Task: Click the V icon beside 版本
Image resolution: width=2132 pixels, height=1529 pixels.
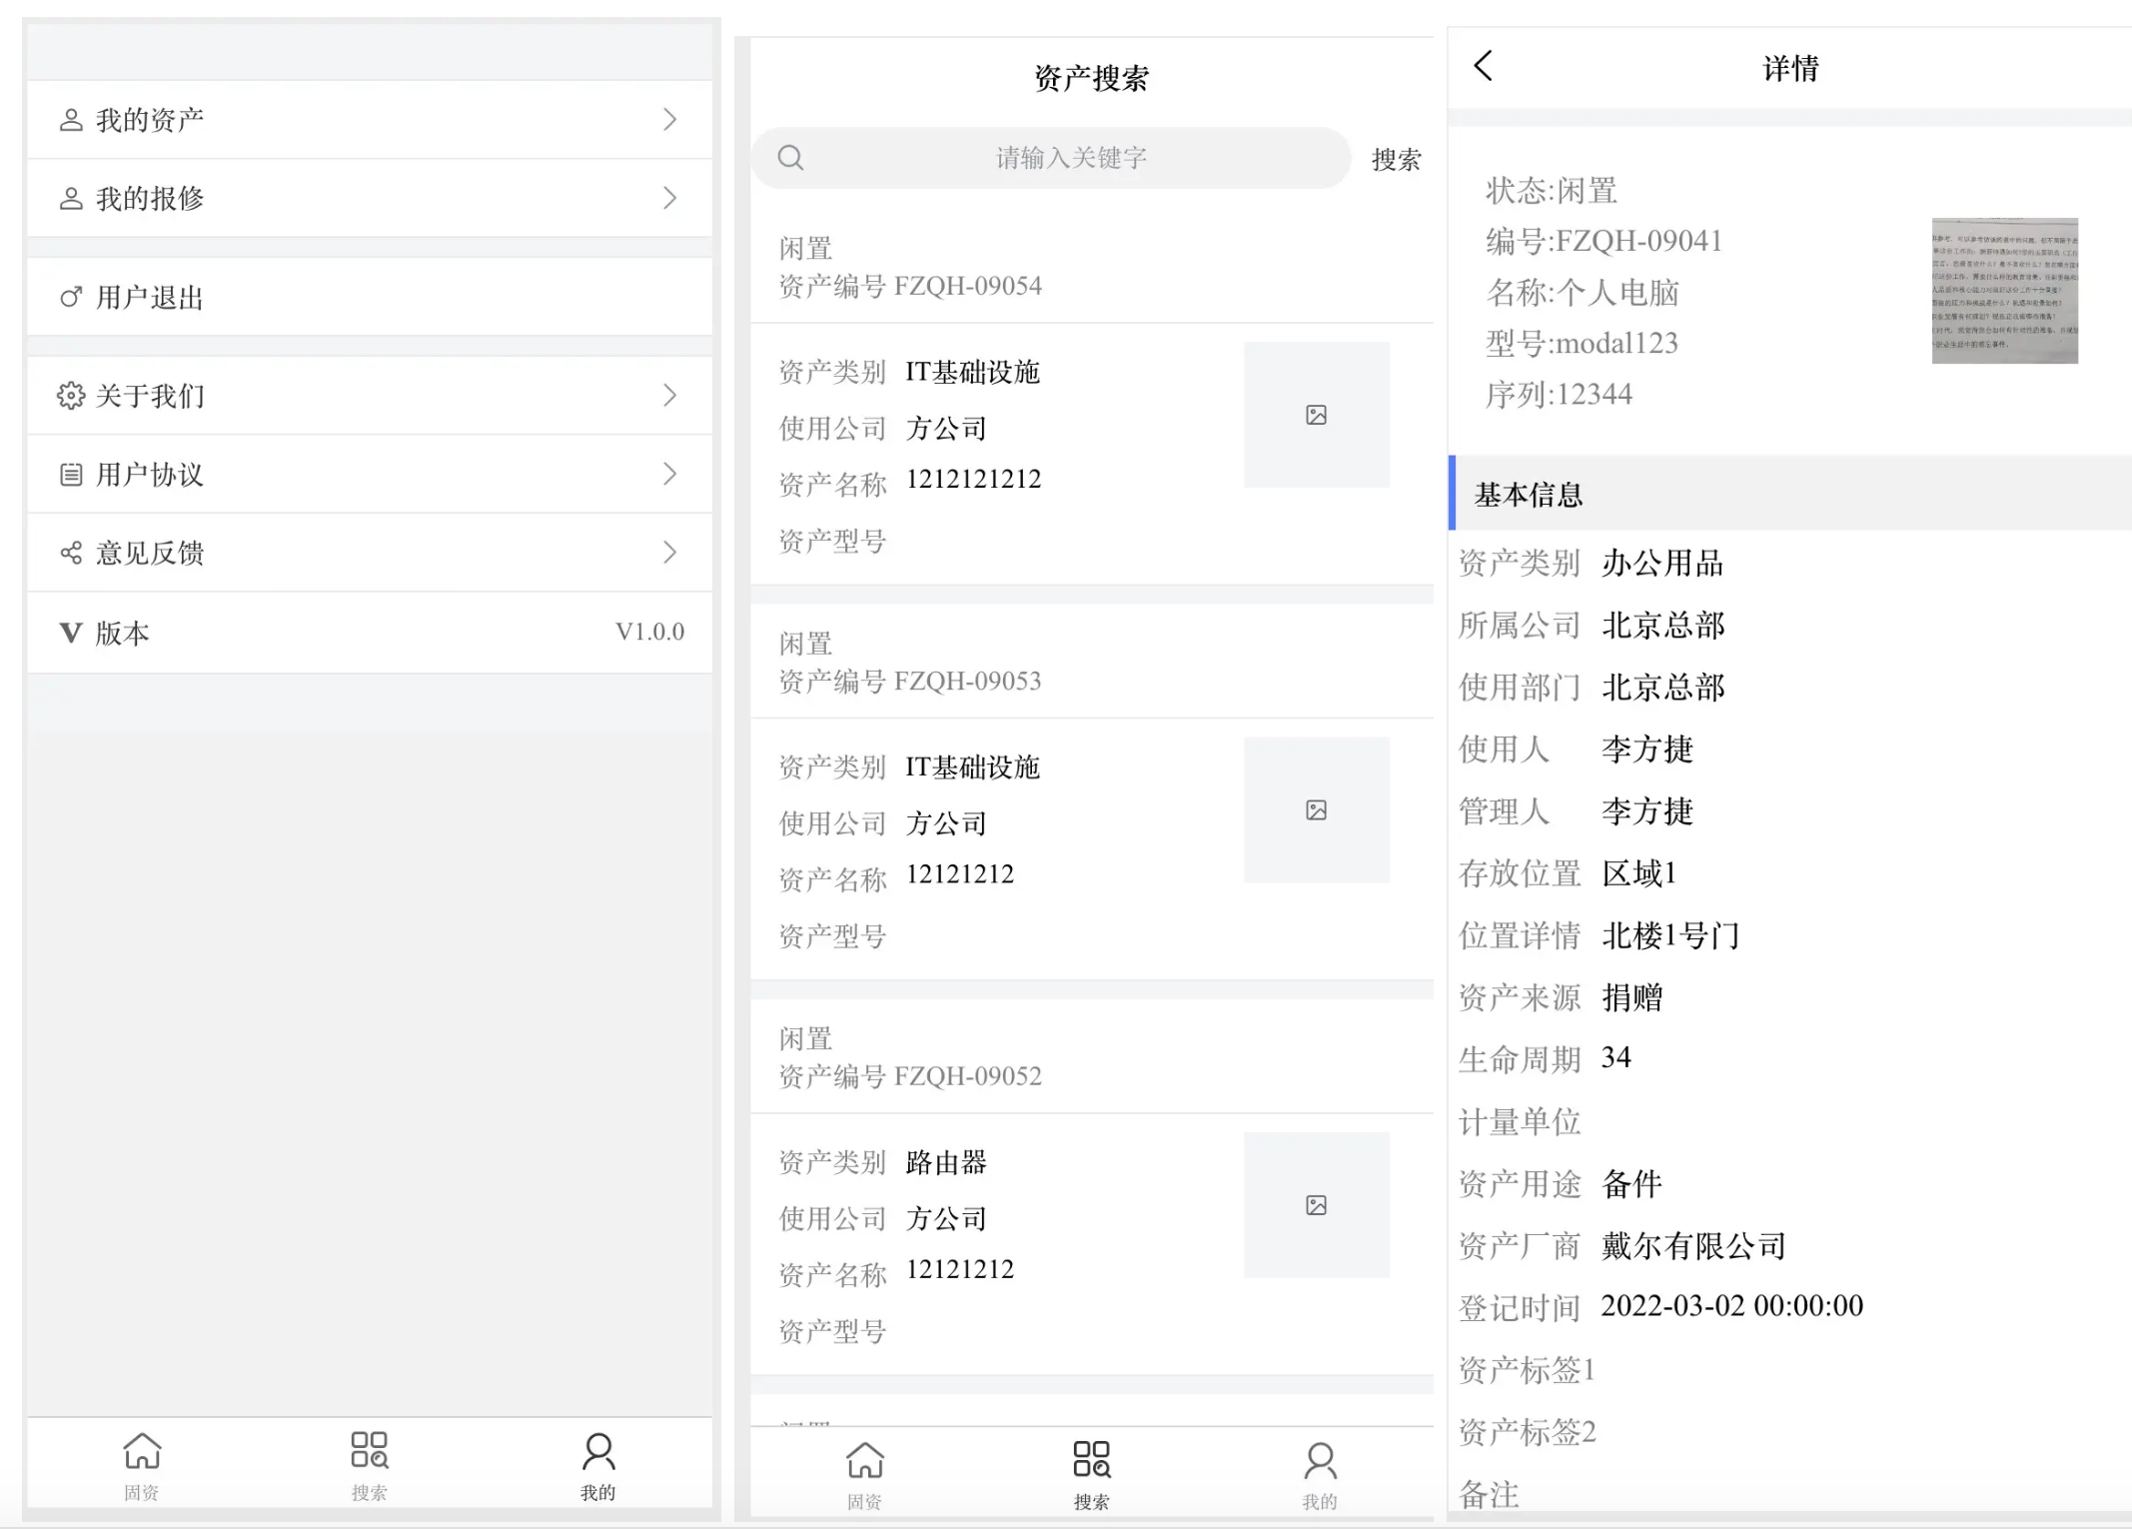Action: coord(71,632)
